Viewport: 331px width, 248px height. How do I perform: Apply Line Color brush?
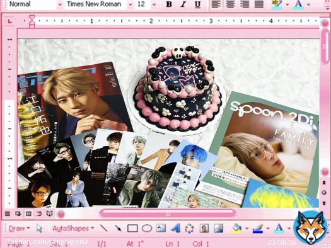point(258,228)
